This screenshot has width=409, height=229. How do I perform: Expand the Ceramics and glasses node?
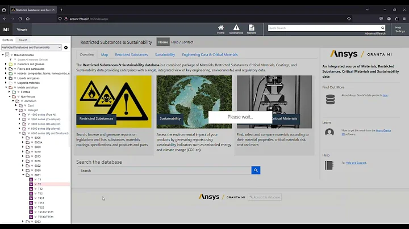pyautogui.click(x=6, y=64)
